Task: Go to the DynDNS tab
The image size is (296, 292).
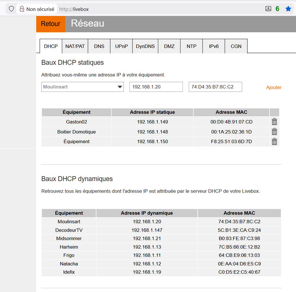Action: tap(145, 46)
